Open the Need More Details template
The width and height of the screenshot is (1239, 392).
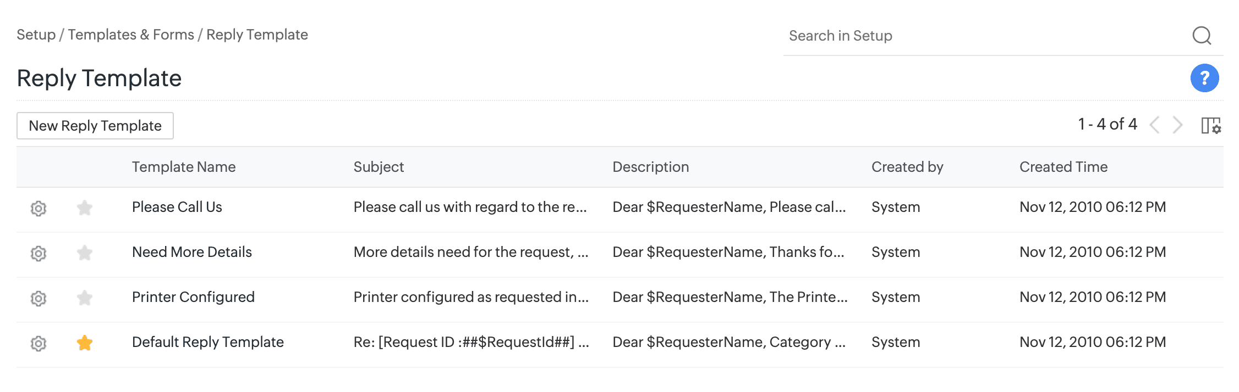[x=191, y=252]
